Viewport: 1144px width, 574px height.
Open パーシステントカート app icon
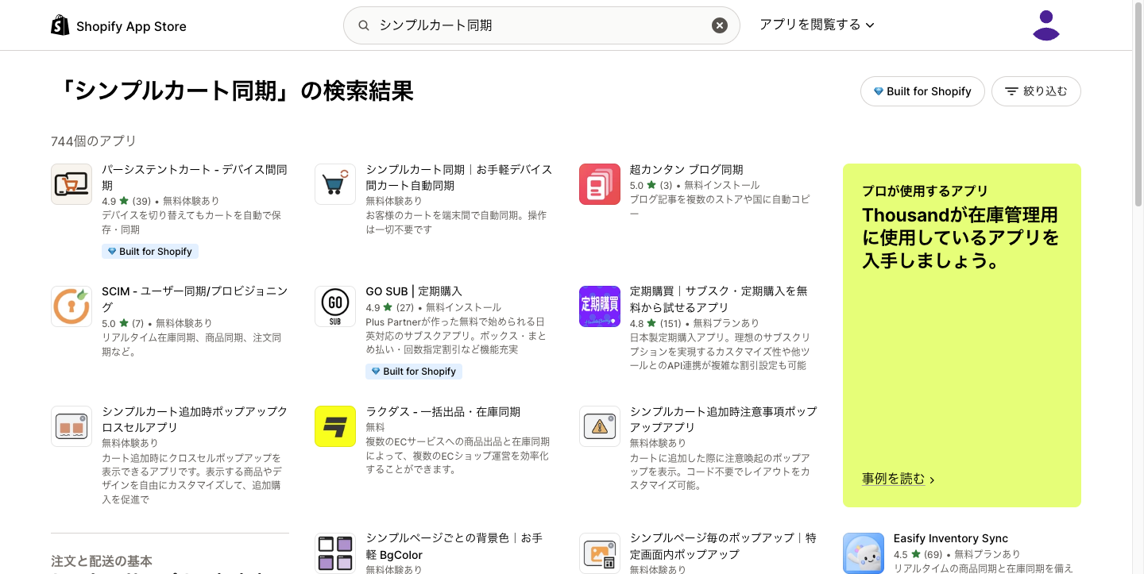(71, 184)
